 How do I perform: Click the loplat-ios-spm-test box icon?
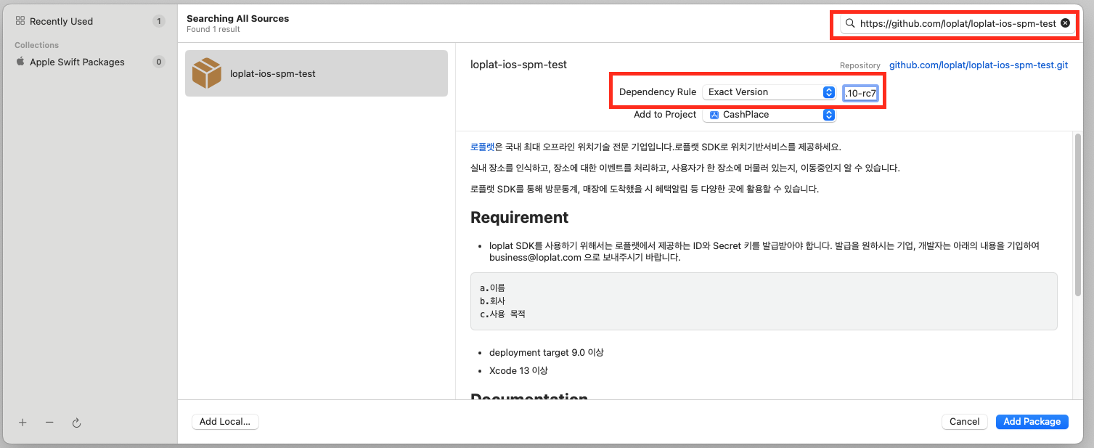[x=207, y=73]
